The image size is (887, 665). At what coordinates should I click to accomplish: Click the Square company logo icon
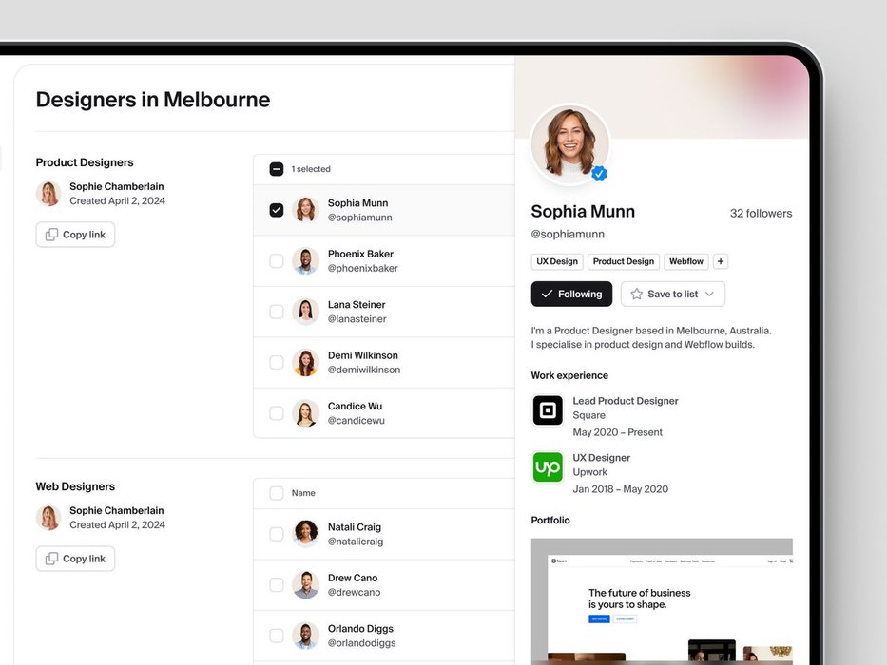(x=548, y=410)
